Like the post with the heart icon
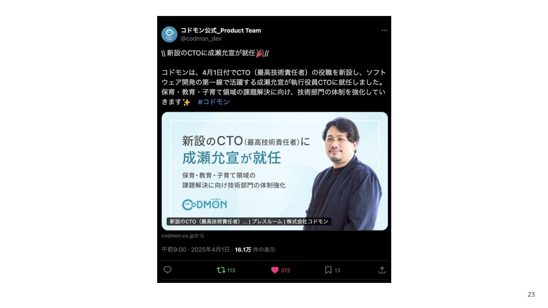 275,270
